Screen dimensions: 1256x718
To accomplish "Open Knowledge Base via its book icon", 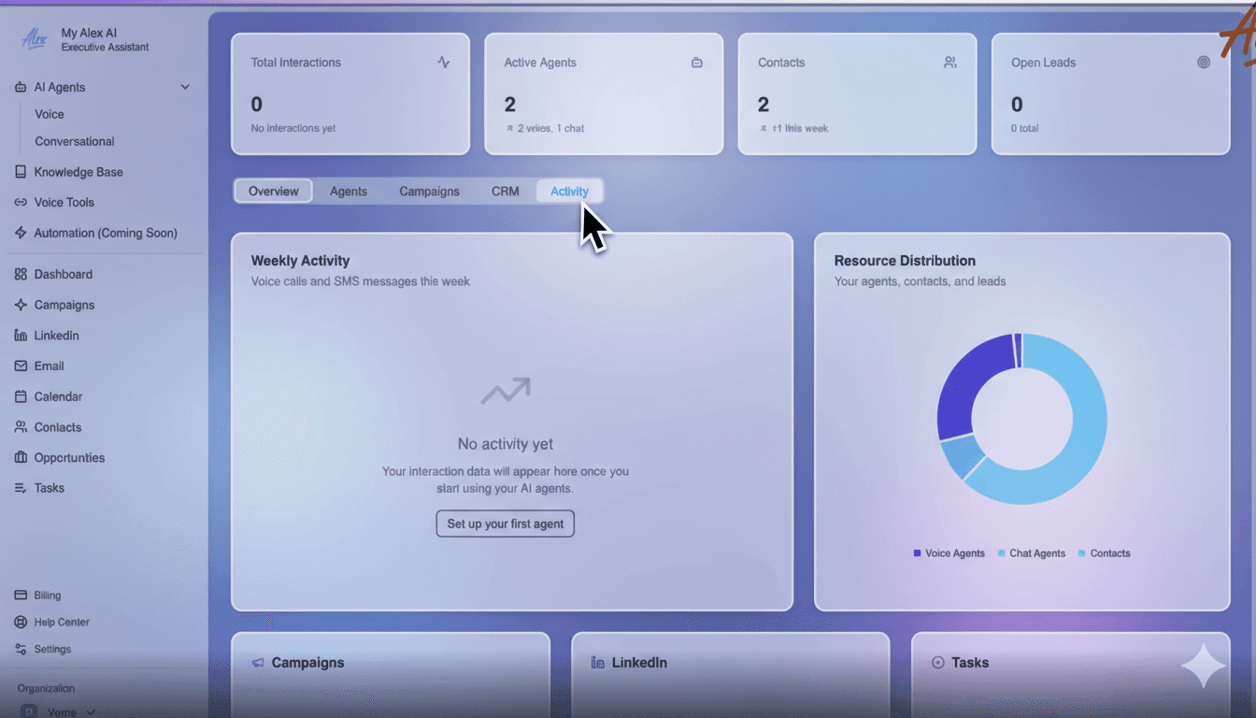I will coord(21,171).
